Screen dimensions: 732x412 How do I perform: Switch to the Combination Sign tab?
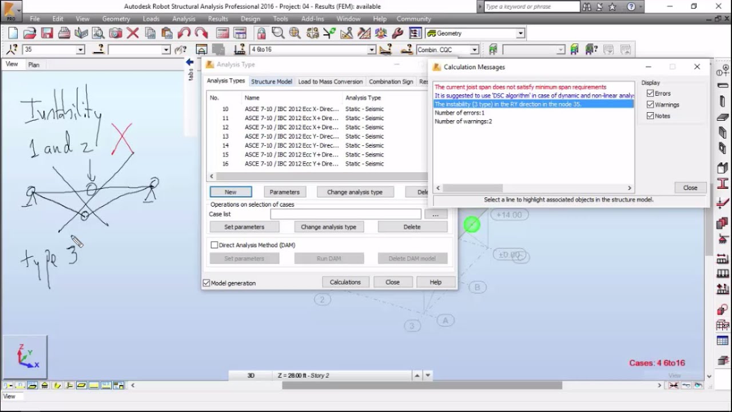[x=391, y=82]
